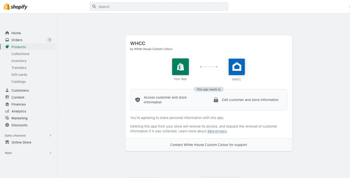Click into the Search field
350x178 pixels.
pos(159,7)
